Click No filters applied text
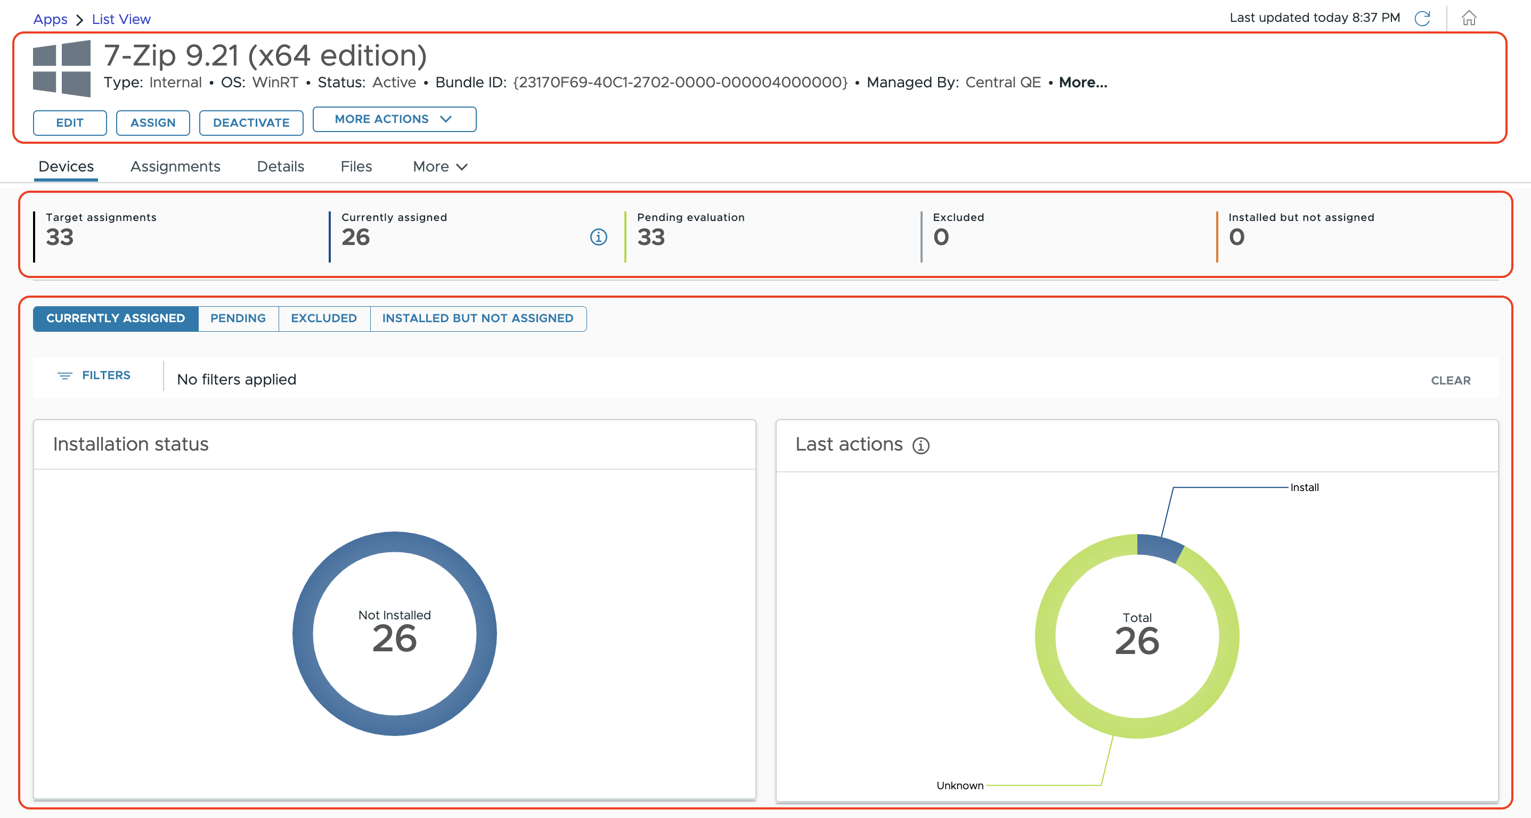This screenshot has width=1531, height=818. pos(237,380)
